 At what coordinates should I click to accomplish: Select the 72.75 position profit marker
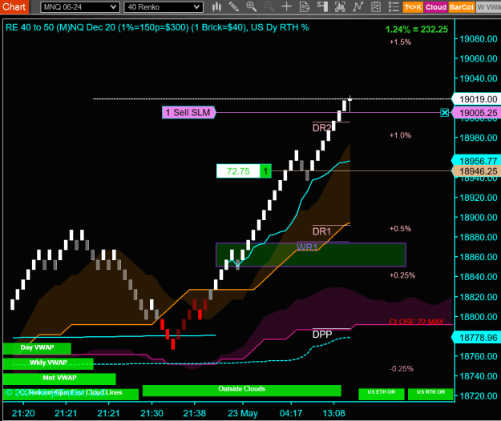[244, 171]
